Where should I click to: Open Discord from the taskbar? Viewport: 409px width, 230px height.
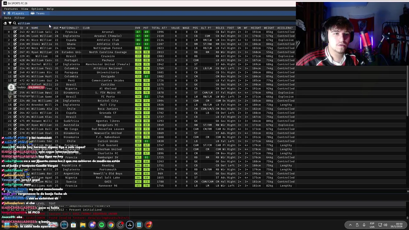point(92,225)
